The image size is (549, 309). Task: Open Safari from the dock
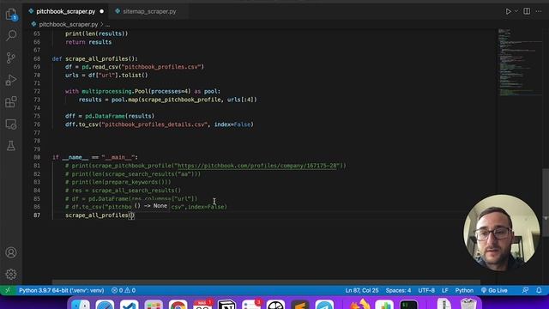click(x=105, y=304)
